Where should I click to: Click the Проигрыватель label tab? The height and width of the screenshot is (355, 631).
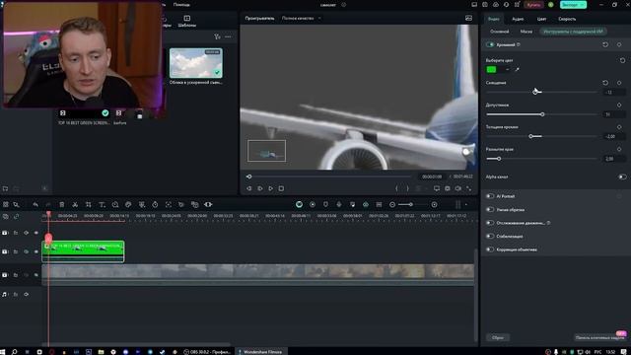pos(259,18)
